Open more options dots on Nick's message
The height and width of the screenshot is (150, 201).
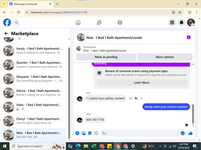[x=142, y=98]
